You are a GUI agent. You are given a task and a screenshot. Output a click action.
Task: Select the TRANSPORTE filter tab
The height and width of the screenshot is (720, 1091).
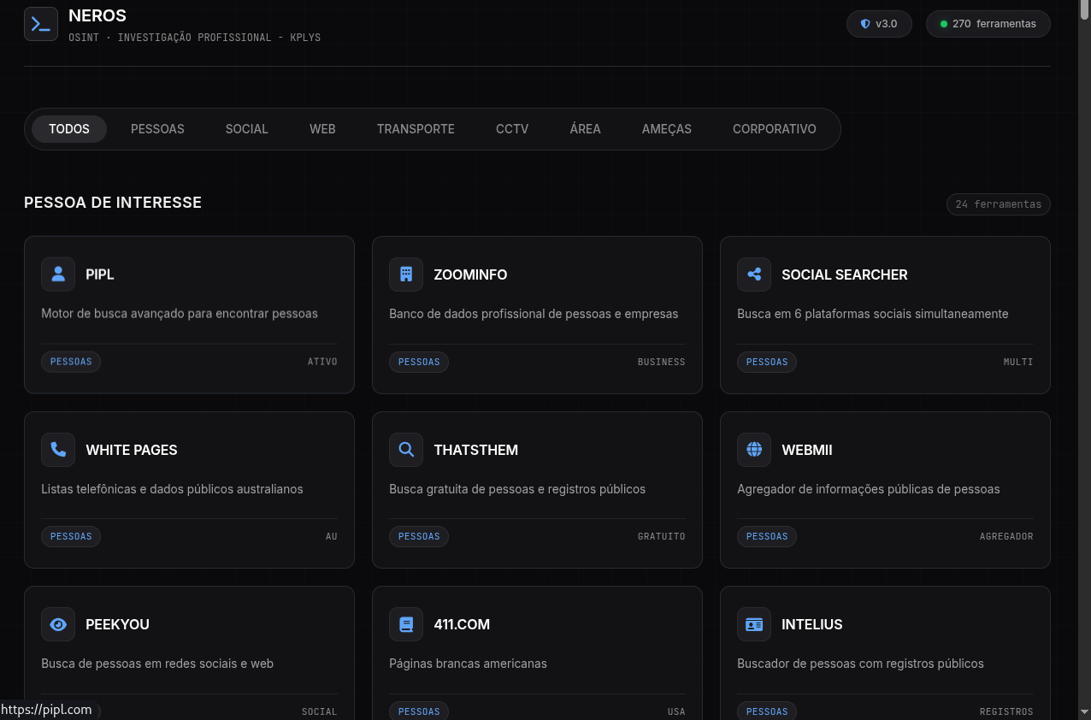coord(416,129)
